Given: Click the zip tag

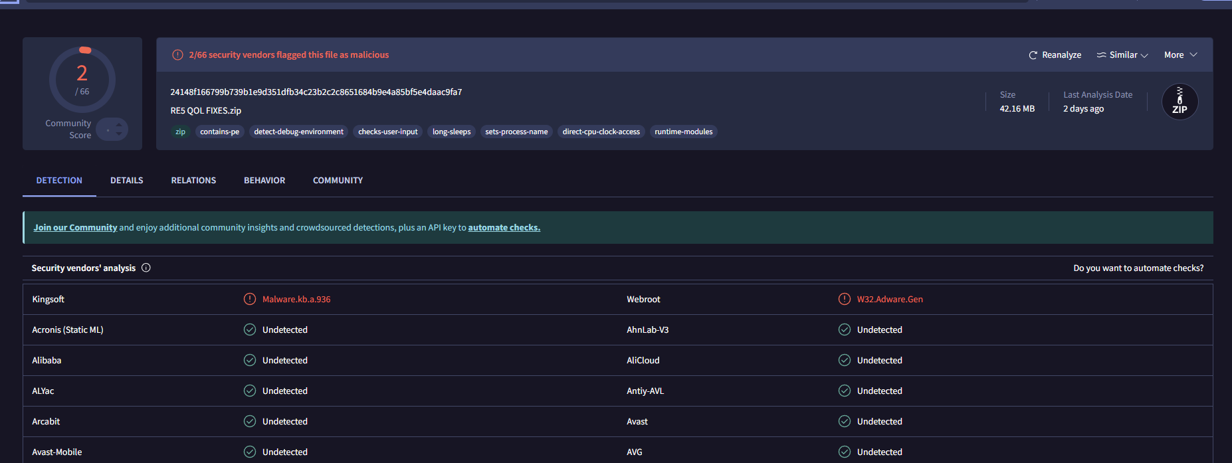Looking at the screenshot, I should tap(180, 132).
